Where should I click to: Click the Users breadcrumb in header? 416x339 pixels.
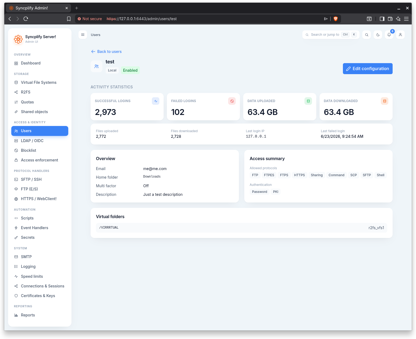[96, 35]
